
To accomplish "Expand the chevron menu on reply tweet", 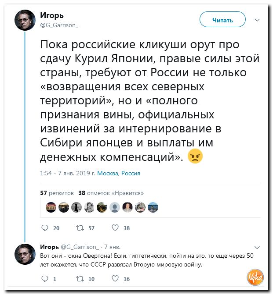I will pos(257,247).
